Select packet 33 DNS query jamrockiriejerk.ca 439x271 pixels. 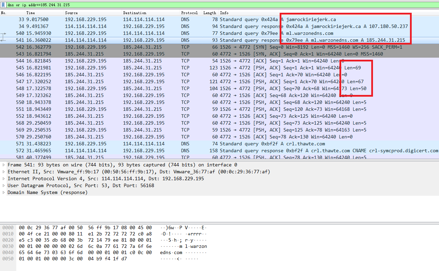(x=219, y=19)
